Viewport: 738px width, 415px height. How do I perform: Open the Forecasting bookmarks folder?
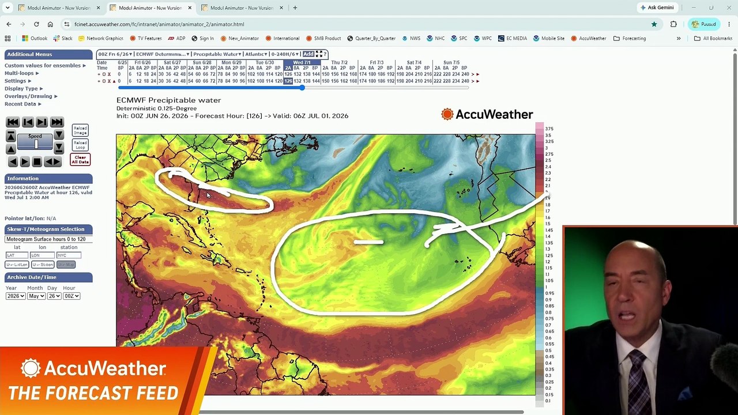coord(630,39)
